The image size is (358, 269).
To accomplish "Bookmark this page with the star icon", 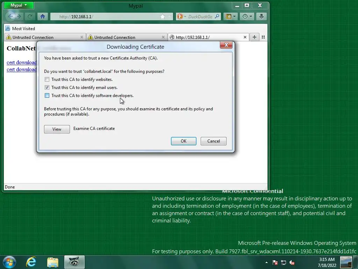I will (x=163, y=17).
